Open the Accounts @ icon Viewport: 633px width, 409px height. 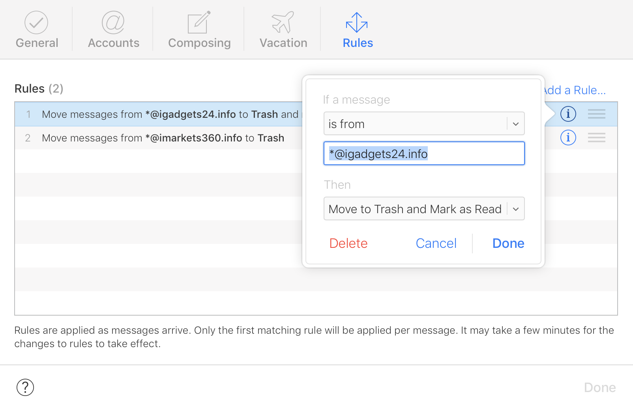pyautogui.click(x=113, y=22)
